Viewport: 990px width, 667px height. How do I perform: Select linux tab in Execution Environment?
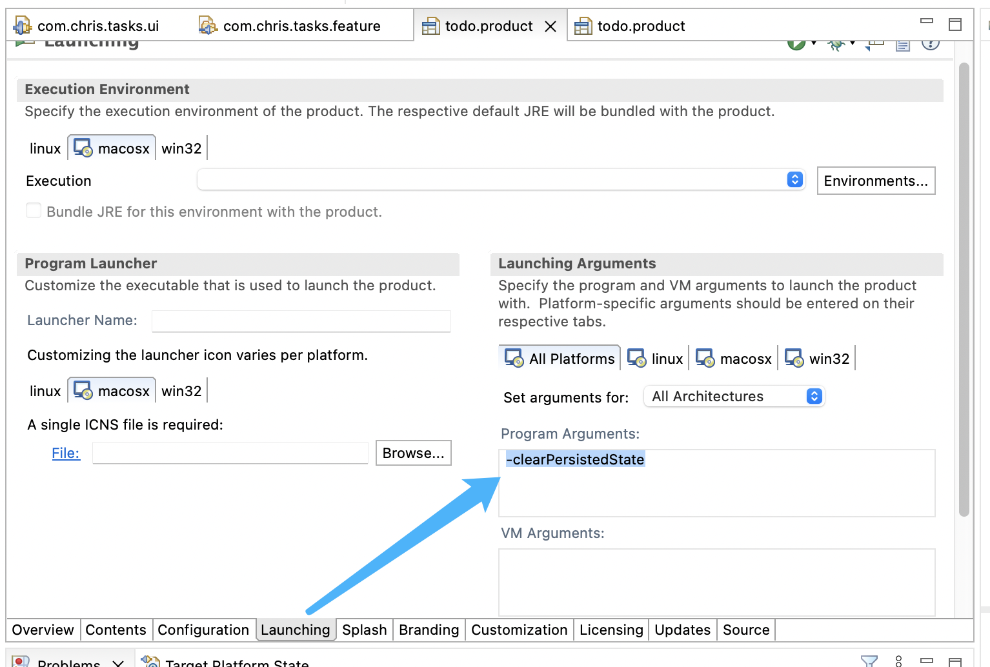[45, 148]
